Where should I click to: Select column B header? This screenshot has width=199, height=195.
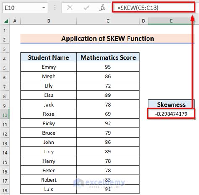[x=49, y=21]
